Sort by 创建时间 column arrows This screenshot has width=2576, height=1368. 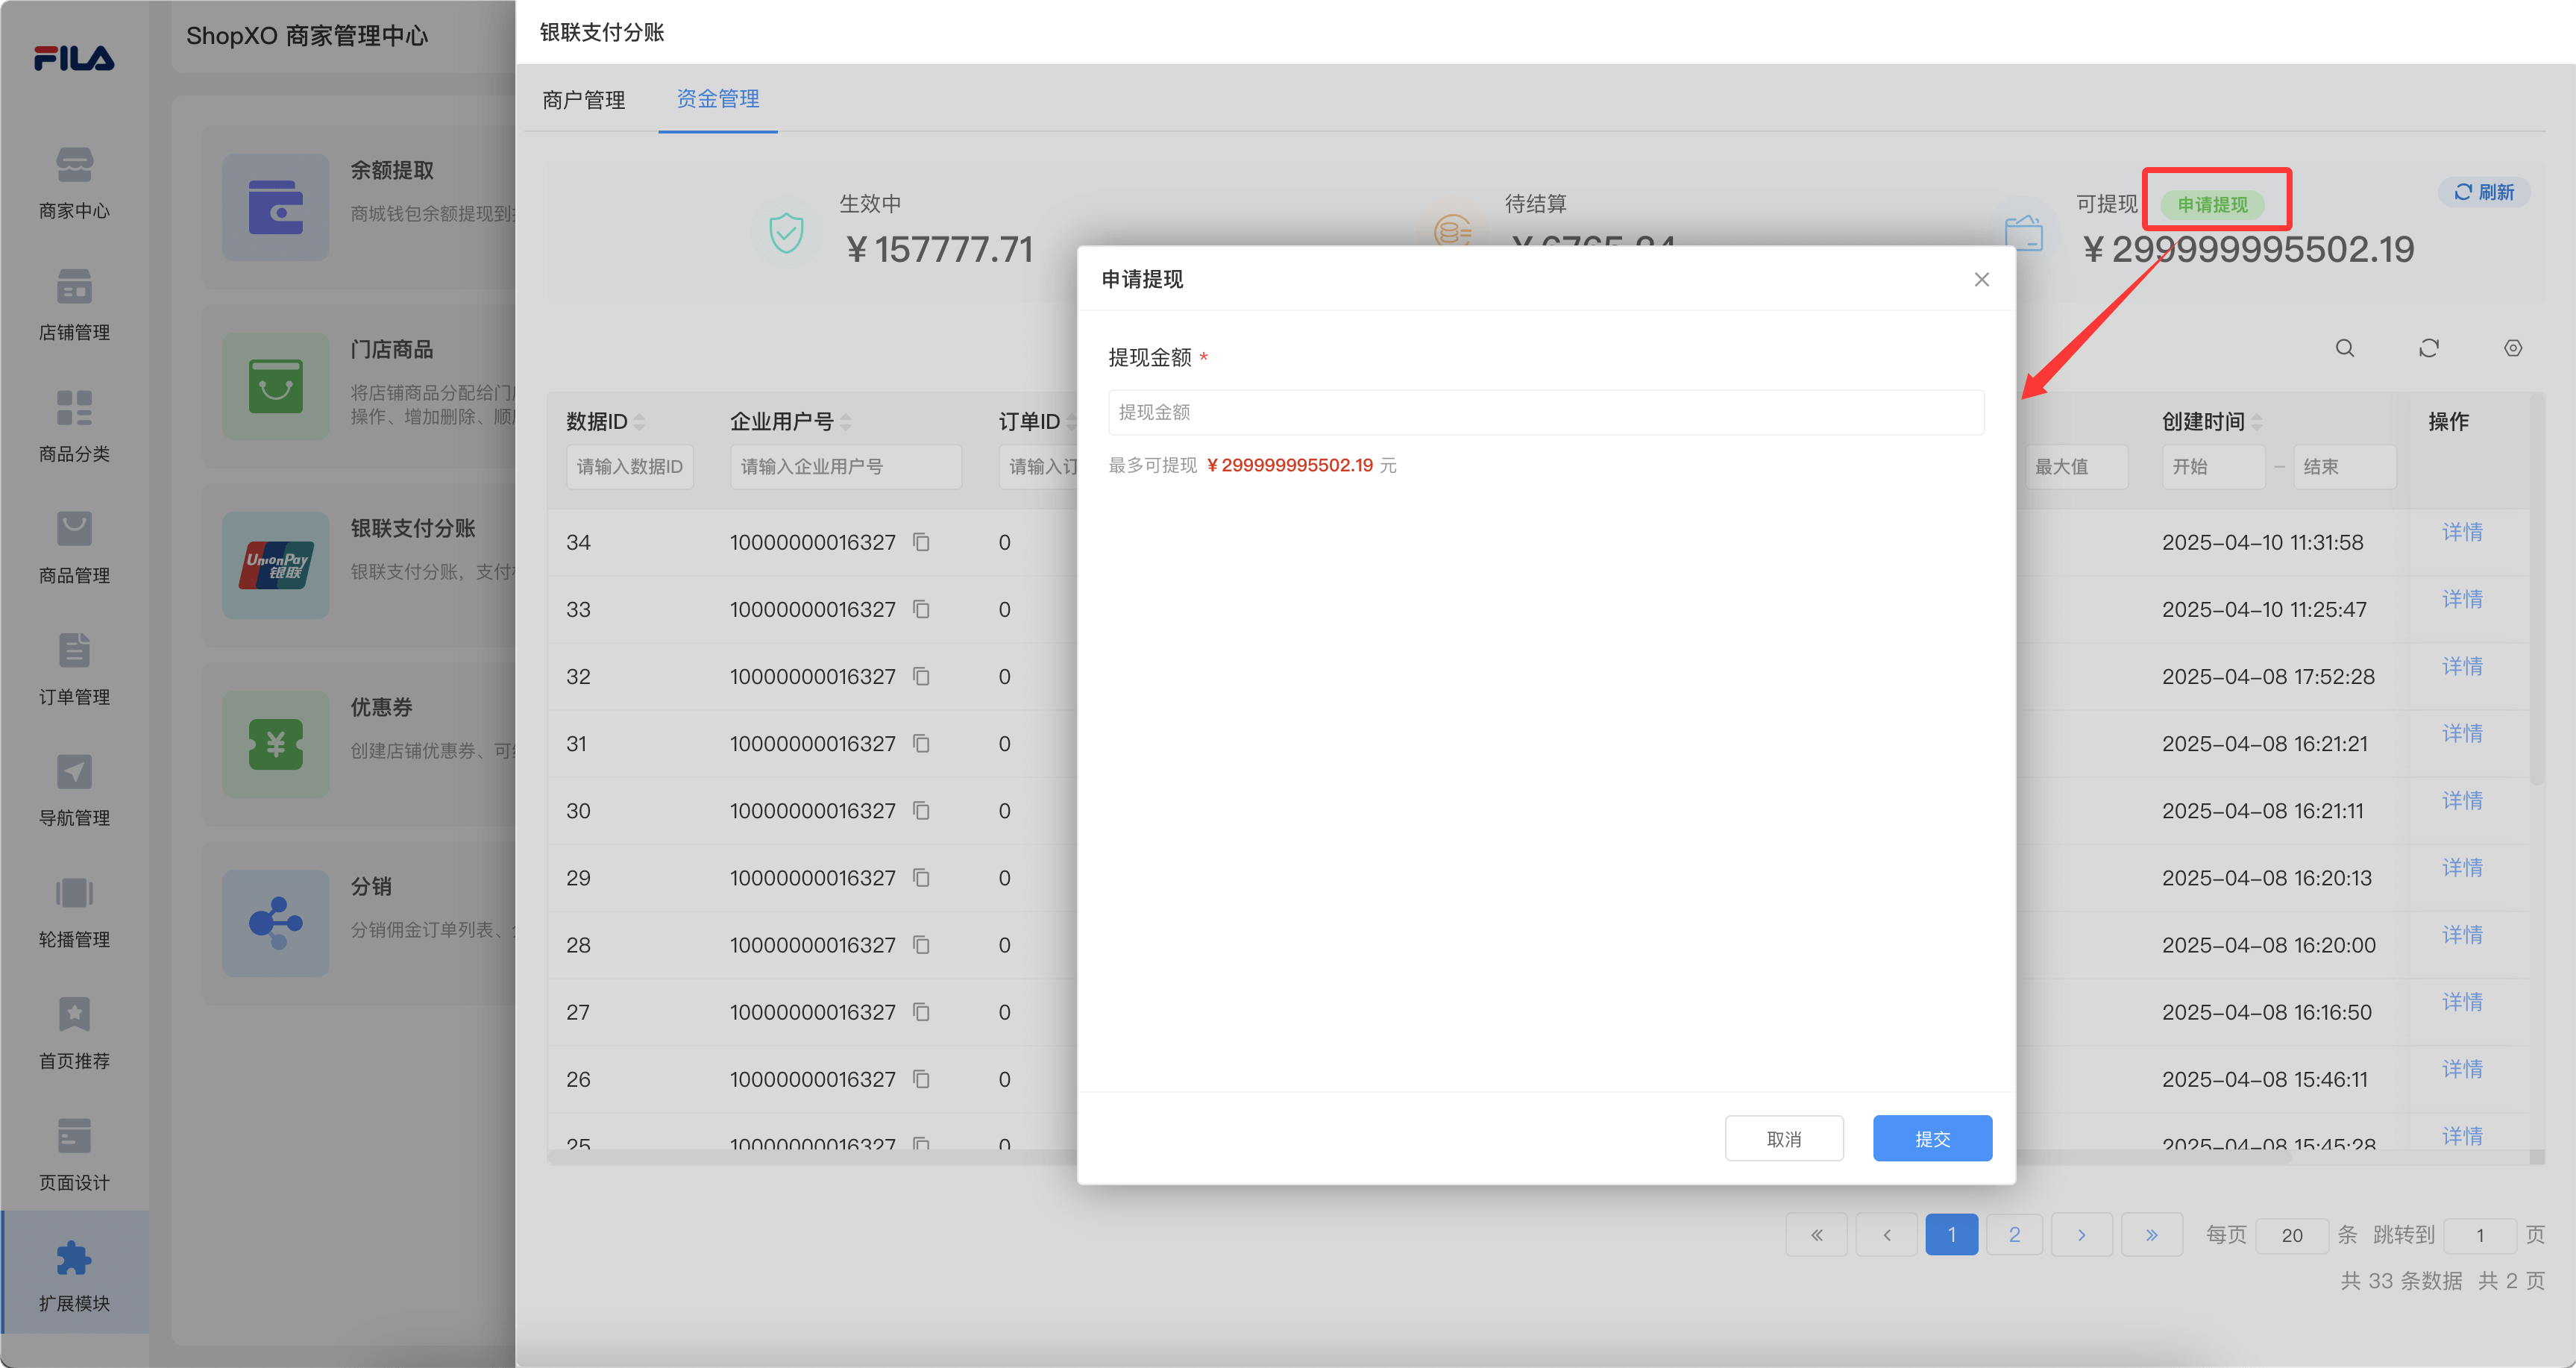[2257, 422]
